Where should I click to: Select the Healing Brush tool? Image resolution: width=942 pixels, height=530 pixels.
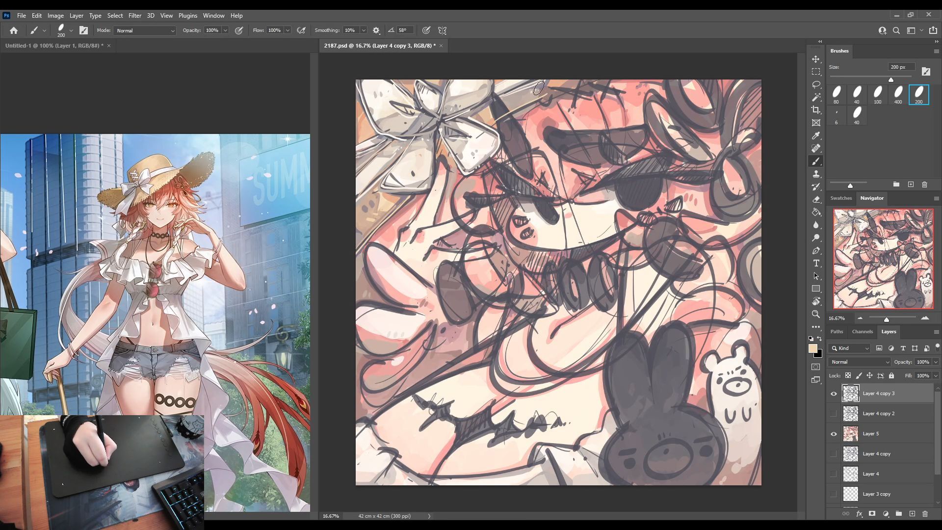[816, 148]
